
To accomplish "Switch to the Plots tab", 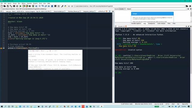I will click(x=169, y=23).
